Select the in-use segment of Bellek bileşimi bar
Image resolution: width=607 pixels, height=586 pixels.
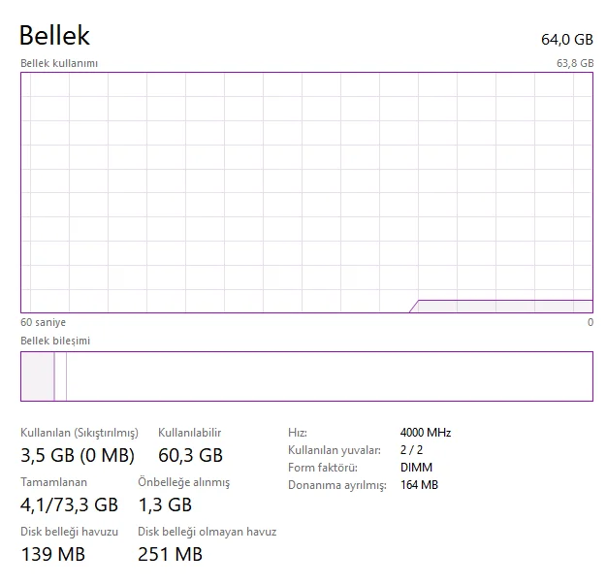[x=37, y=376]
